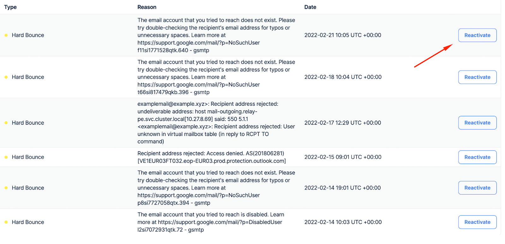
Task: Click the yellow status dot of first Hard Bounce
Action: 6,35
